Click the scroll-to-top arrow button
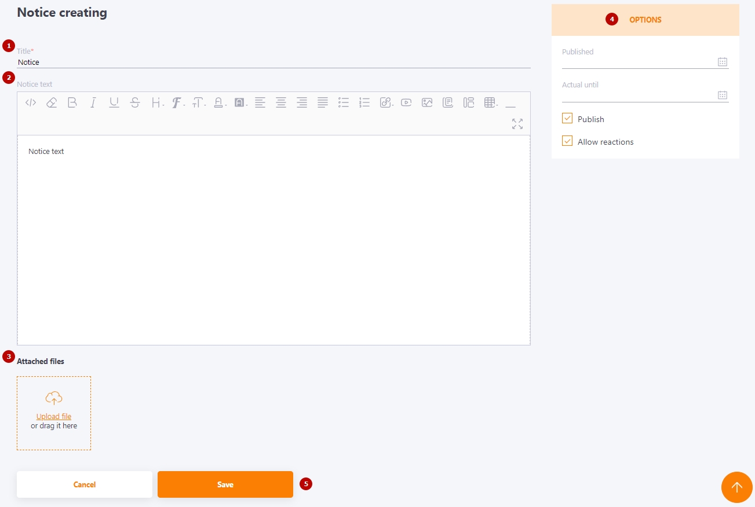This screenshot has height=507, width=755. pos(737,487)
